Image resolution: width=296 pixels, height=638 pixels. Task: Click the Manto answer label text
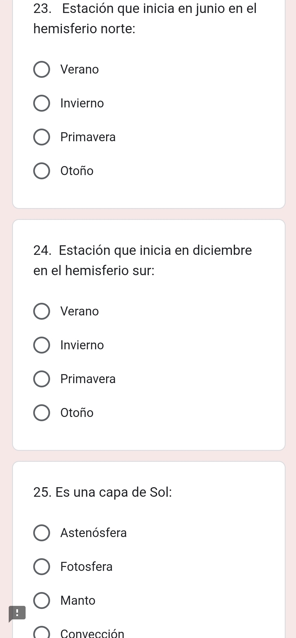pyautogui.click(x=78, y=601)
